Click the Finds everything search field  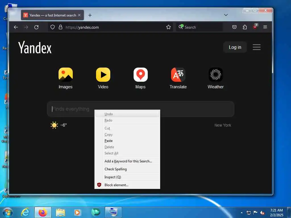coord(141,109)
